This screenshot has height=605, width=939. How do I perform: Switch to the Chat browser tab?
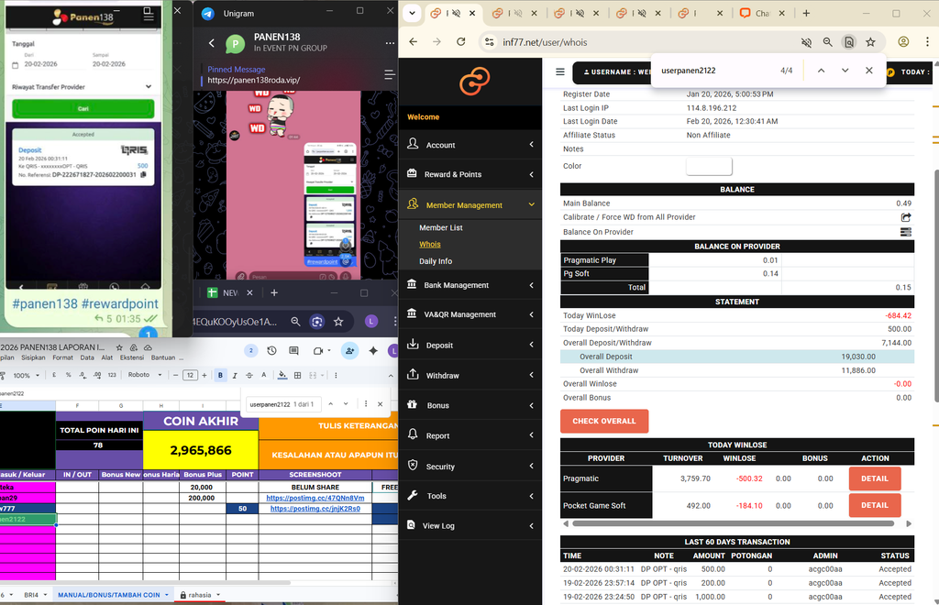tap(760, 13)
